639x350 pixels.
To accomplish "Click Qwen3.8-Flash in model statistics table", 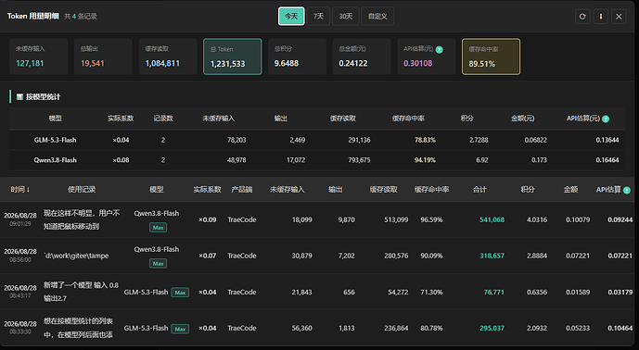I will 55,160.
